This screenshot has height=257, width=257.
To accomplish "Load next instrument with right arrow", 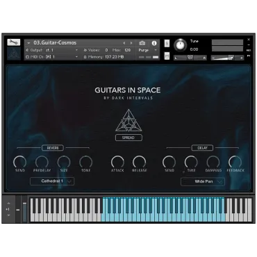I will click(x=131, y=43).
